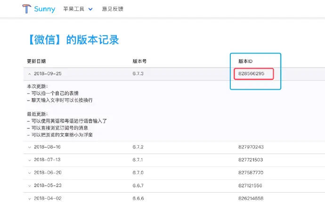Expand the 2018-07-13 row chevron

click(x=29, y=160)
